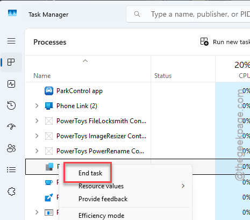Click Run new task button

[225, 42]
